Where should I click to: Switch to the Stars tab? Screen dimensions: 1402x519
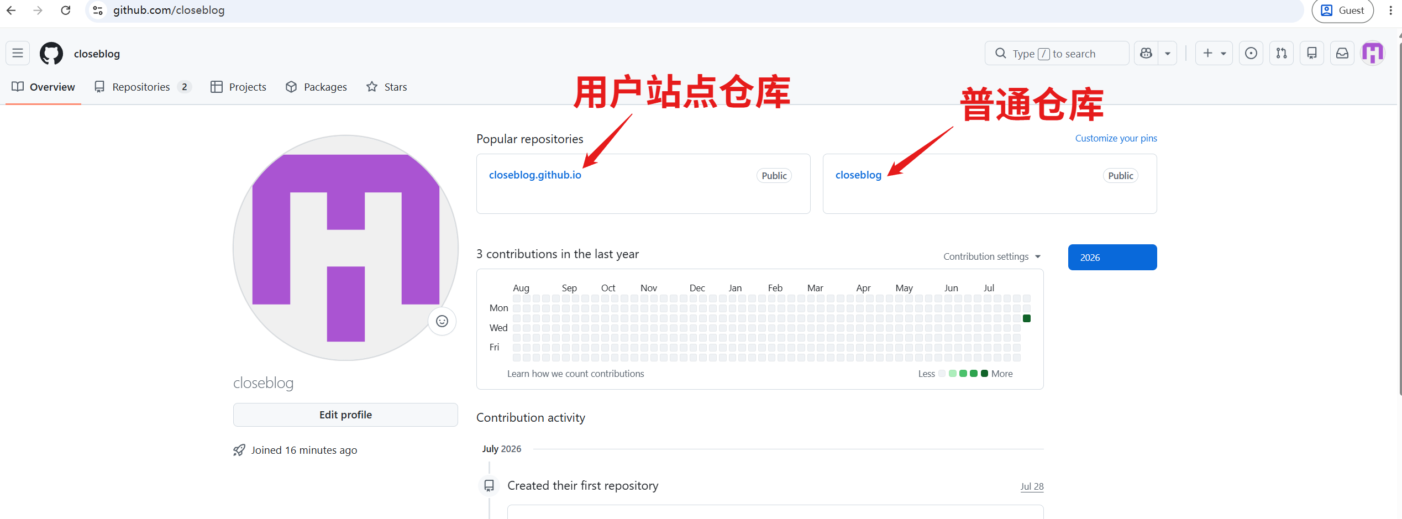tap(387, 87)
